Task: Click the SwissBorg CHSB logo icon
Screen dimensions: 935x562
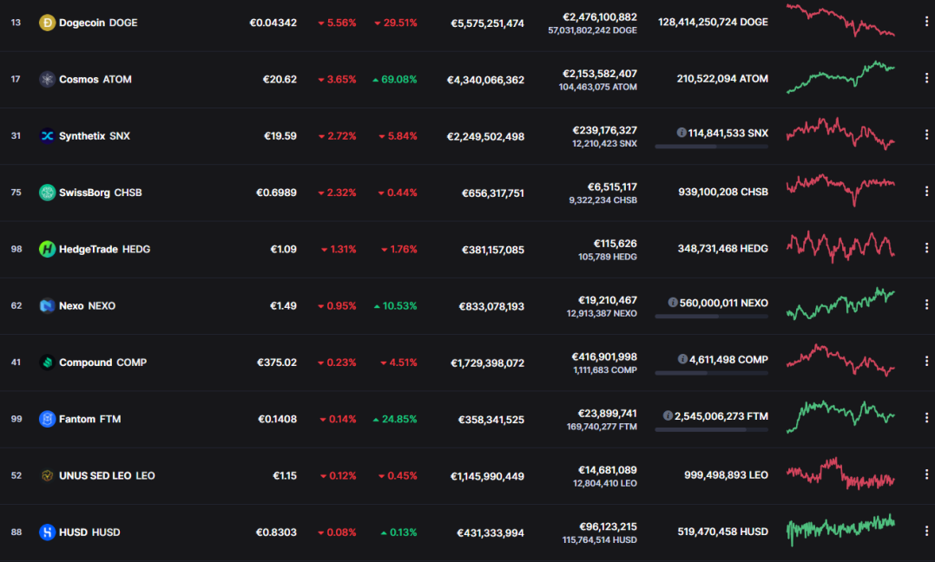Action: [47, 193]
